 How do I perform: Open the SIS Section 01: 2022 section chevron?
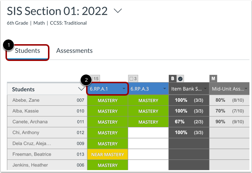coord(118,11)
